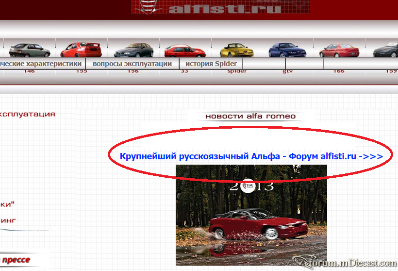Open the red Alfa 166 car image
Viewport: 398px width, 271px height.
pyautogui.click(x=339, y=51)
